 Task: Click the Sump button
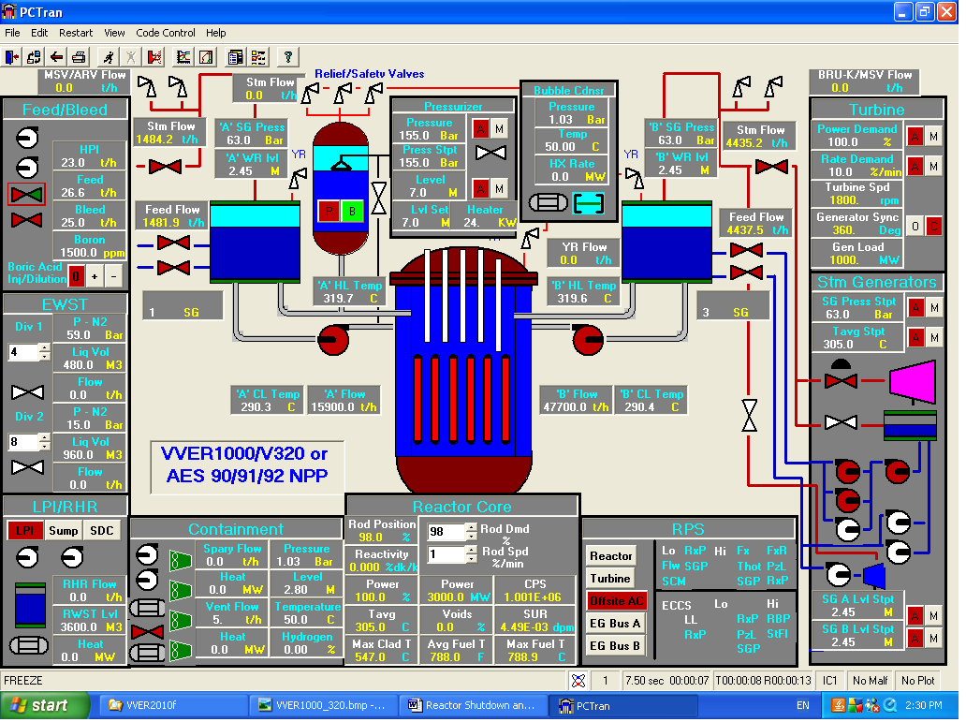pyautogui.click(x=64, y=530)
